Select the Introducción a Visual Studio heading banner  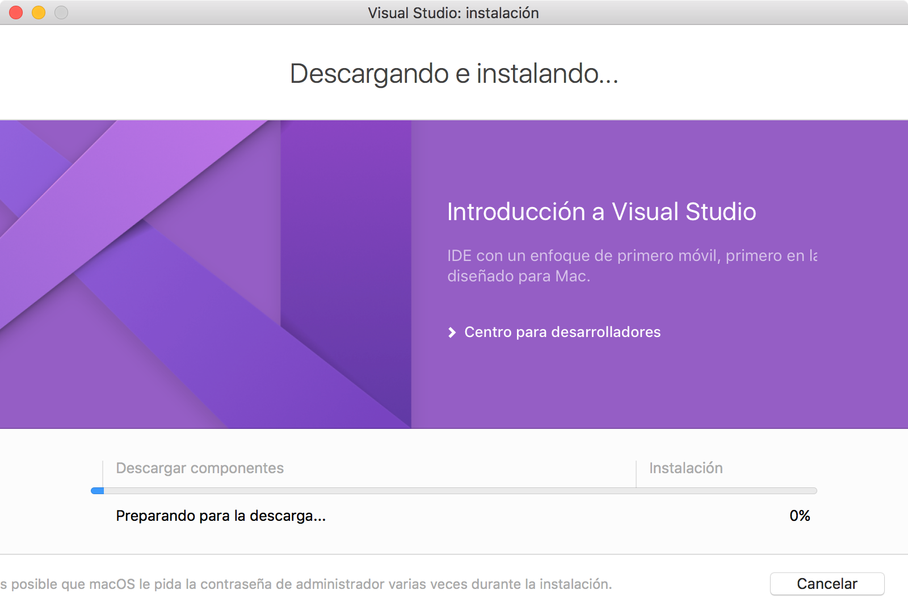601,212
